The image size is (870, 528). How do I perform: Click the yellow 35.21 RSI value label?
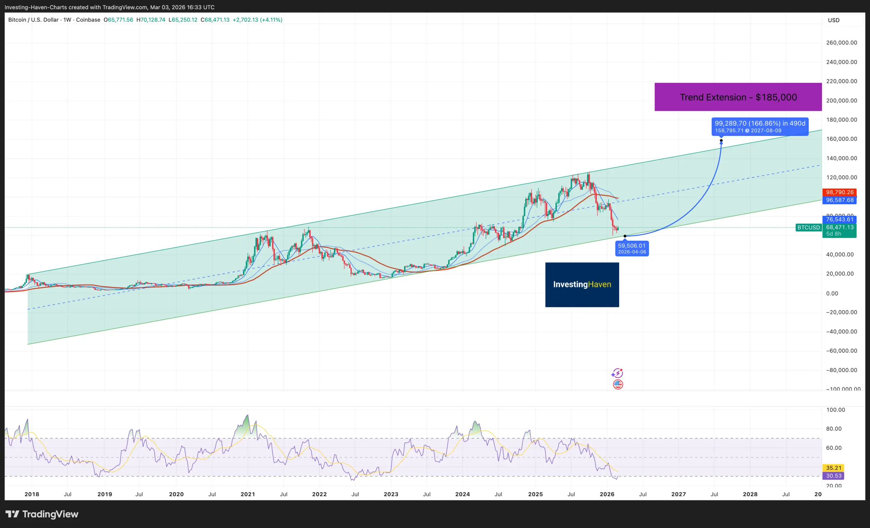point(834,468)
